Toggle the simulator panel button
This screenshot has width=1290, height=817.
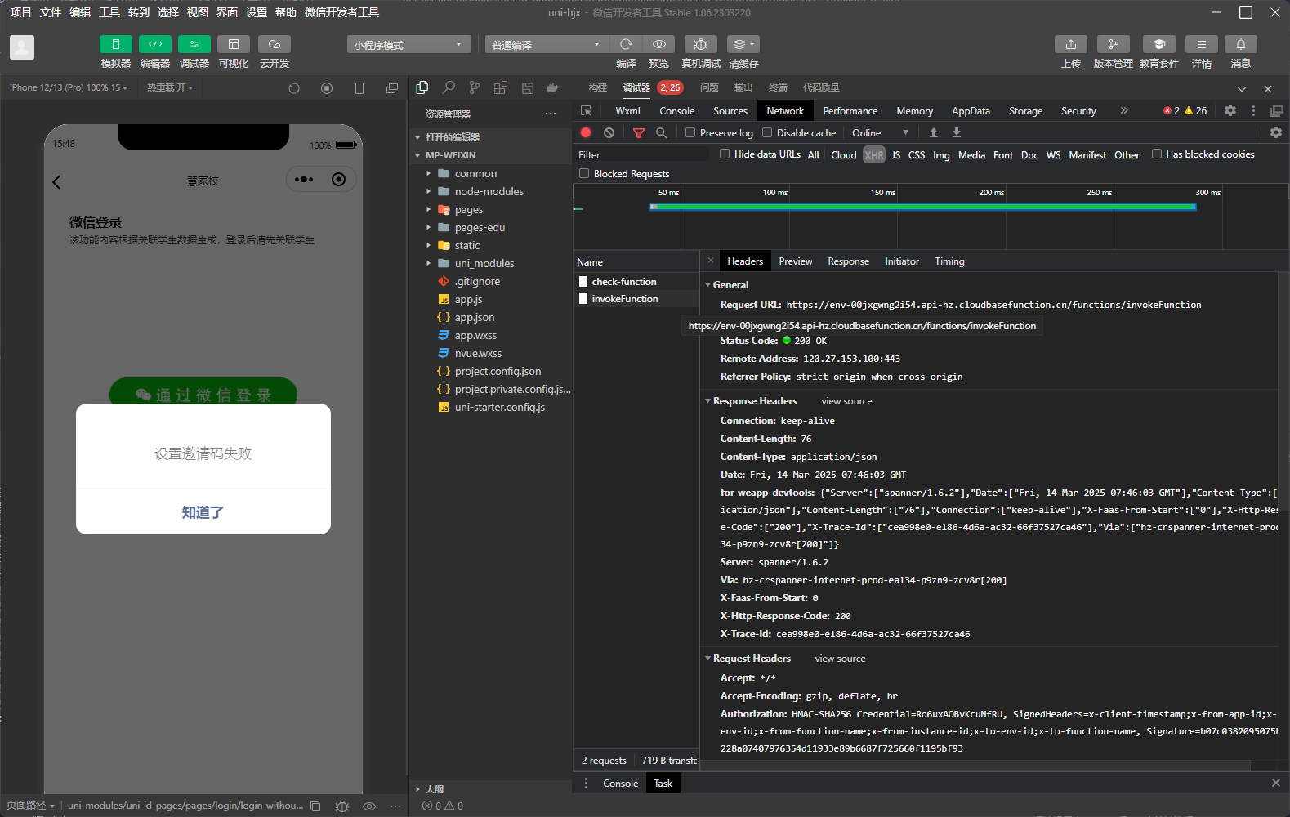(x=115, y=44)
